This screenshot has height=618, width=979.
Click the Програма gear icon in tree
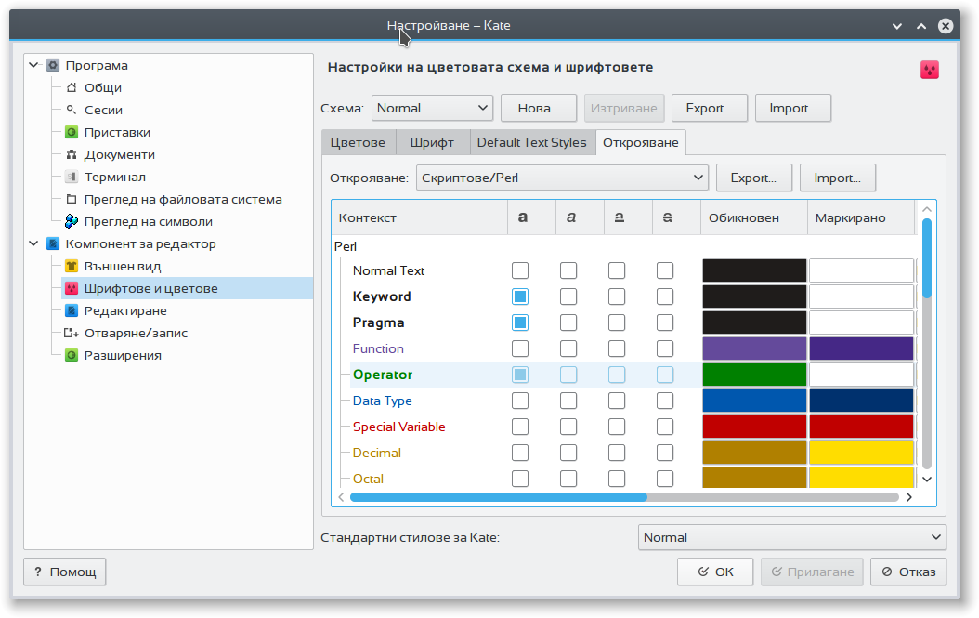[x=53, y=65]
